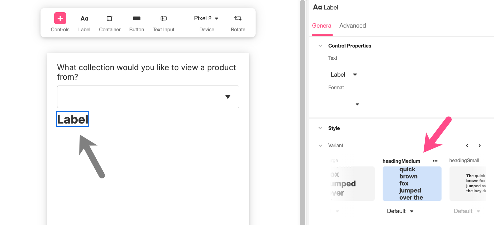Collapse the Control Properties section

pos(320,46)
